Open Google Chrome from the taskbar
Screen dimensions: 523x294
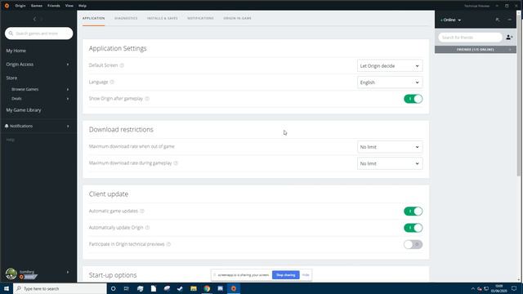coord(207,288)
